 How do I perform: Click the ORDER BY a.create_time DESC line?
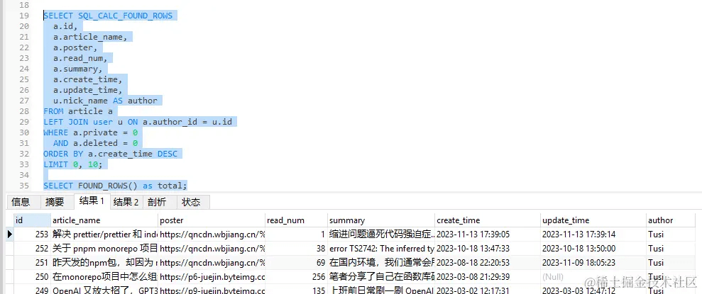(x=110, y=154)
